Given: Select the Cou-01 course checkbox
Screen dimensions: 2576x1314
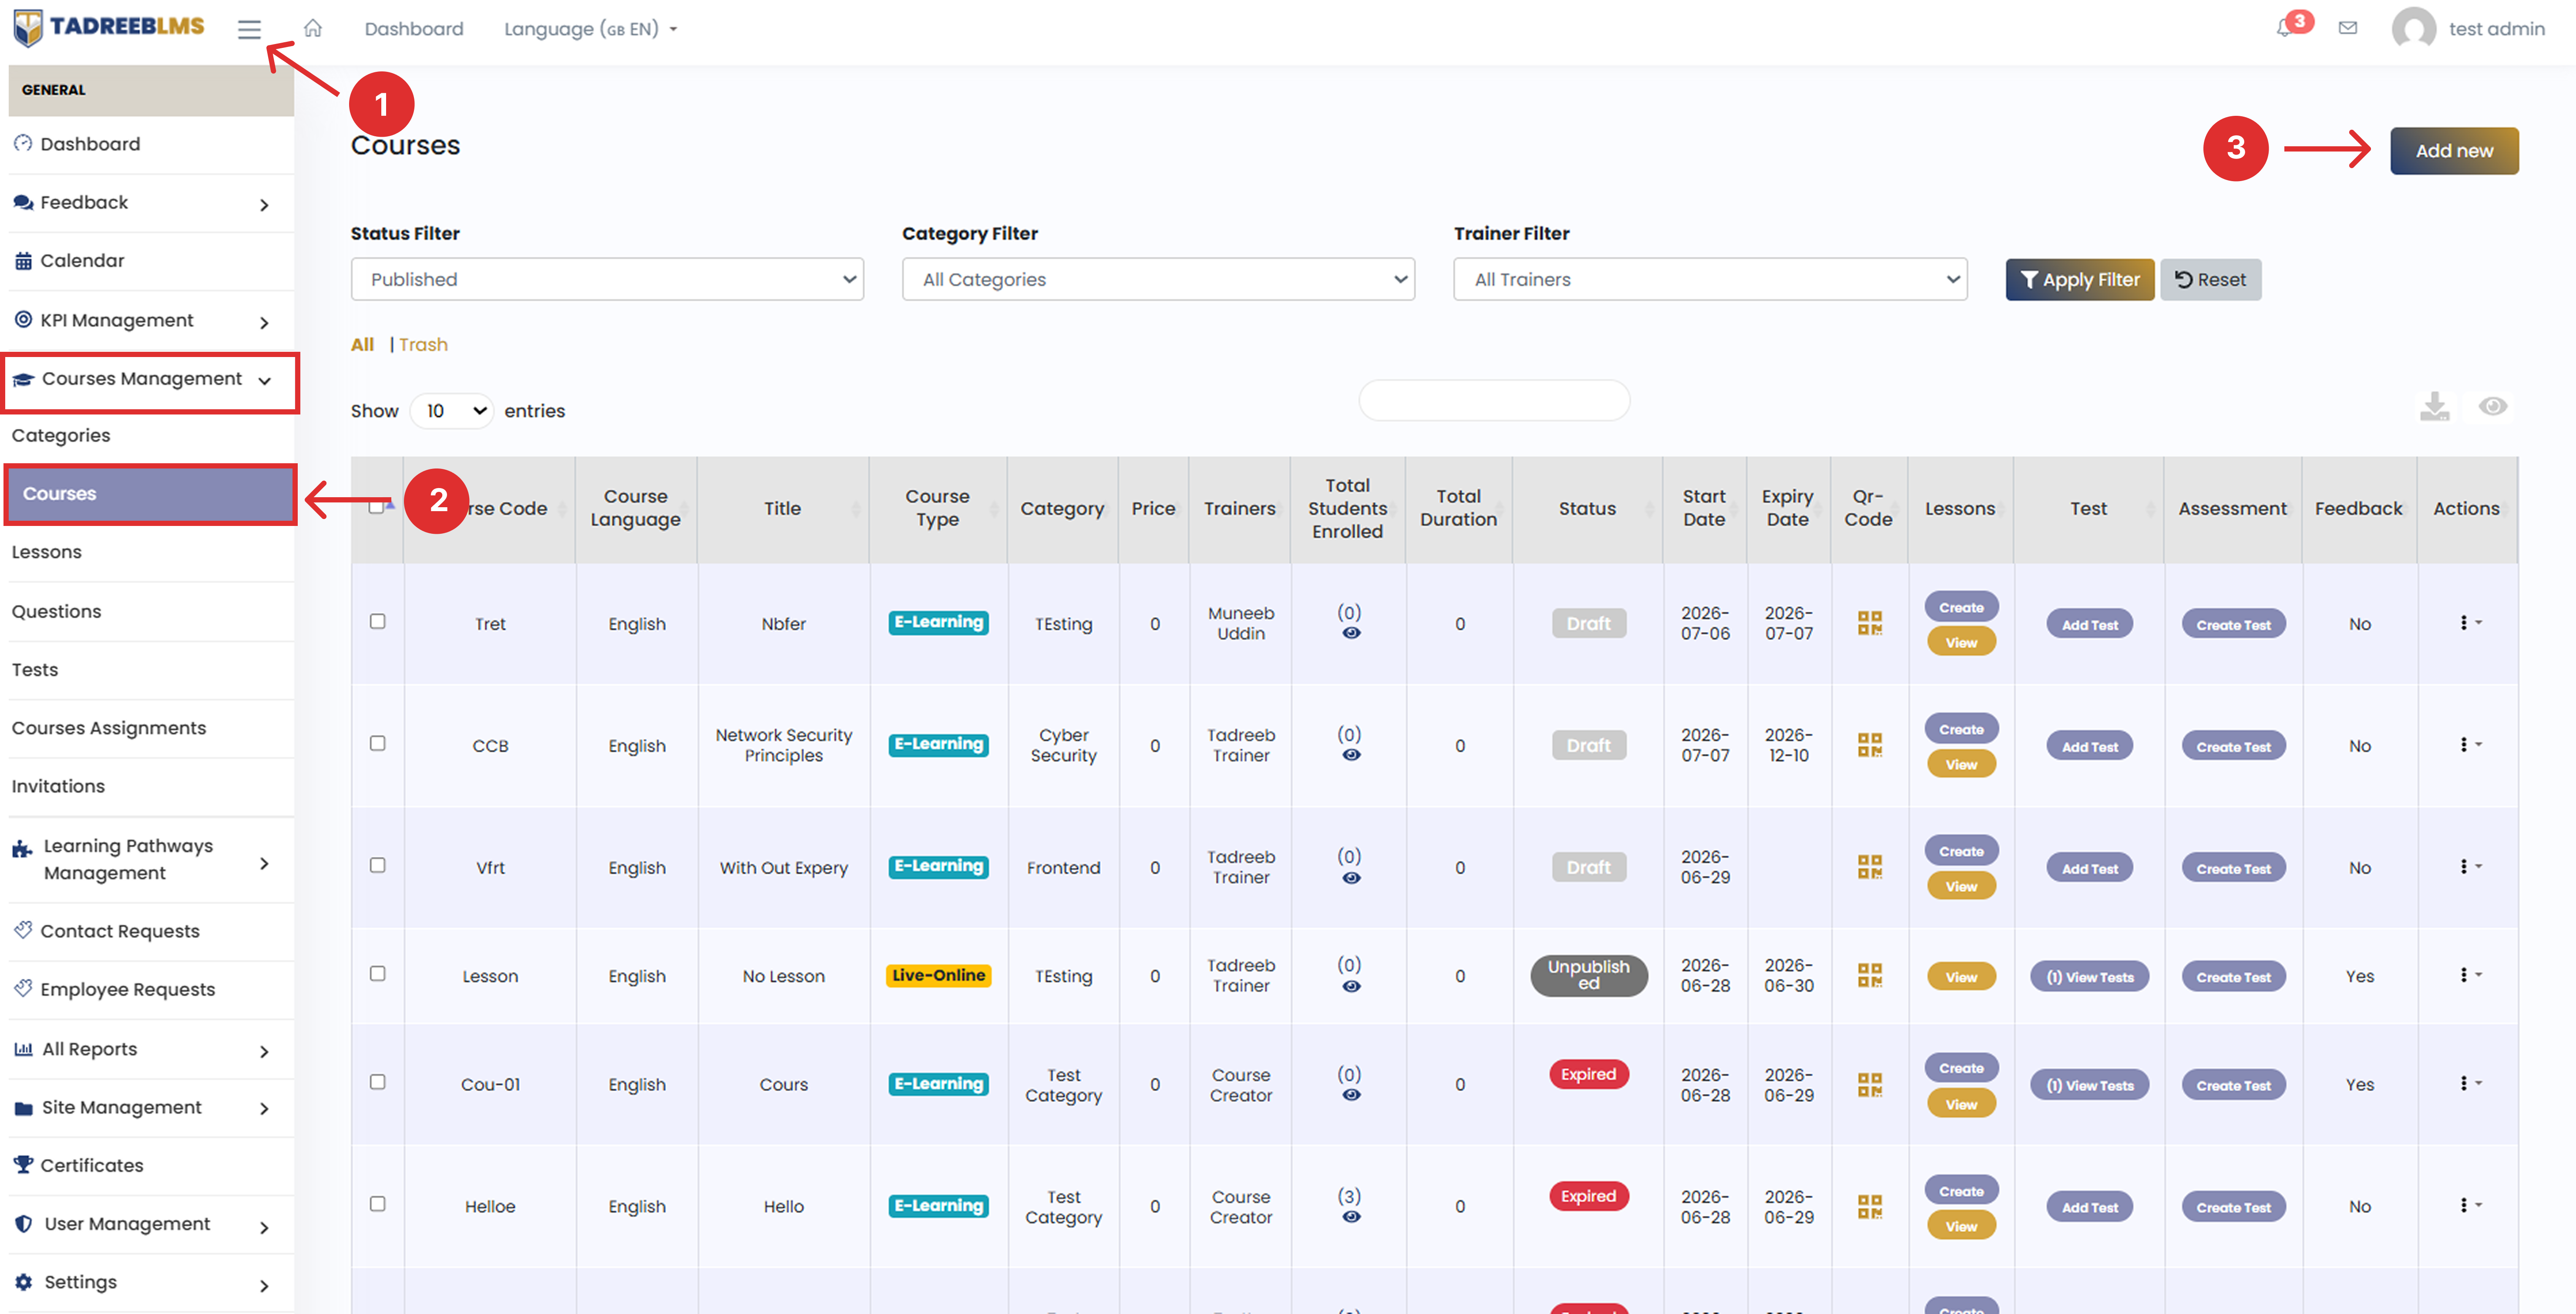Looking at the screenshot, I should (x=377, y=1082).
